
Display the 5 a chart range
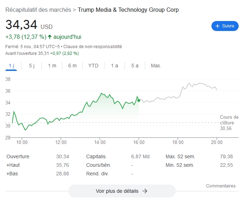(135, 66)
